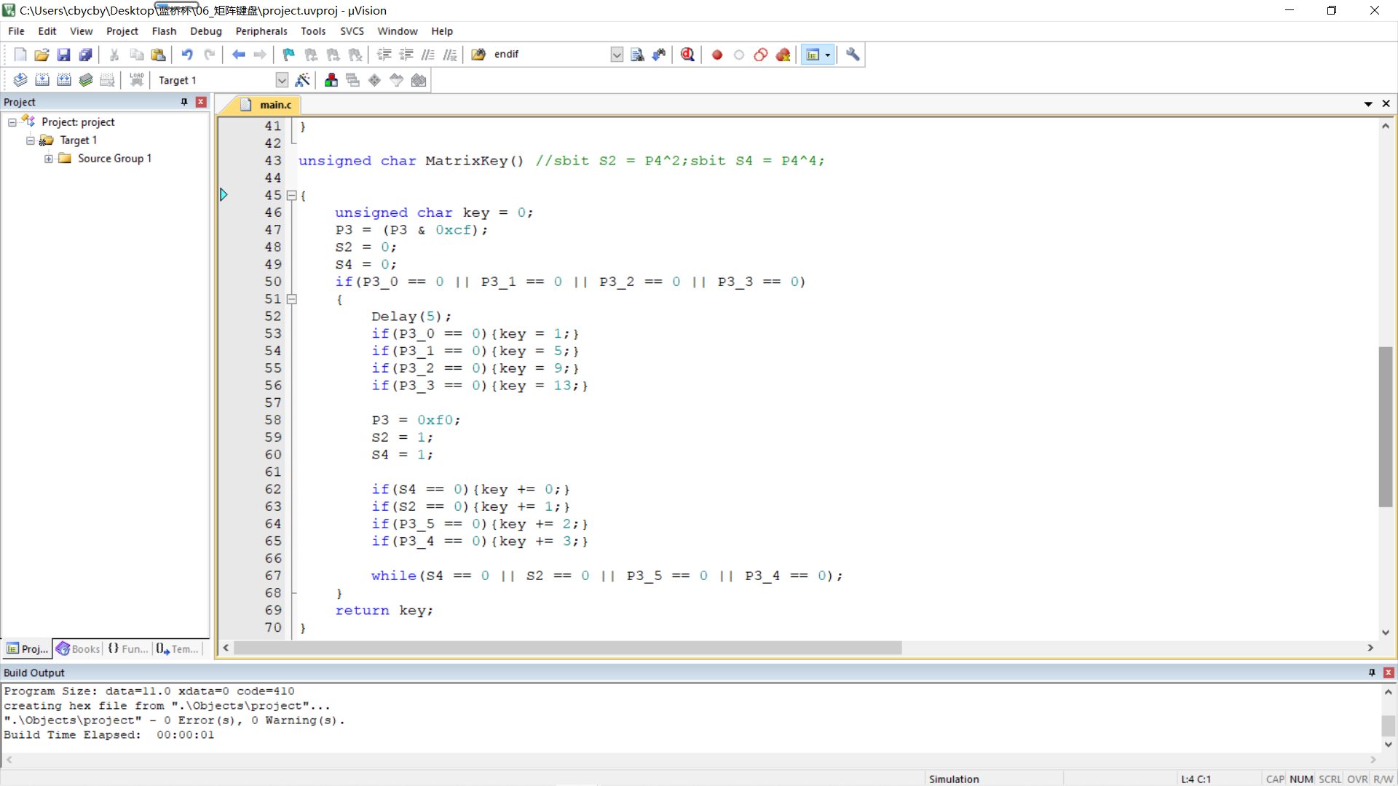Save the current file
The image size is (1398, 786).
63,55
